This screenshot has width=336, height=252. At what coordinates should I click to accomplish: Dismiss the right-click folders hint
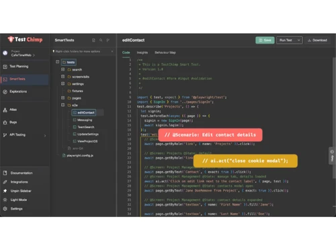click(x=112, y=51)
